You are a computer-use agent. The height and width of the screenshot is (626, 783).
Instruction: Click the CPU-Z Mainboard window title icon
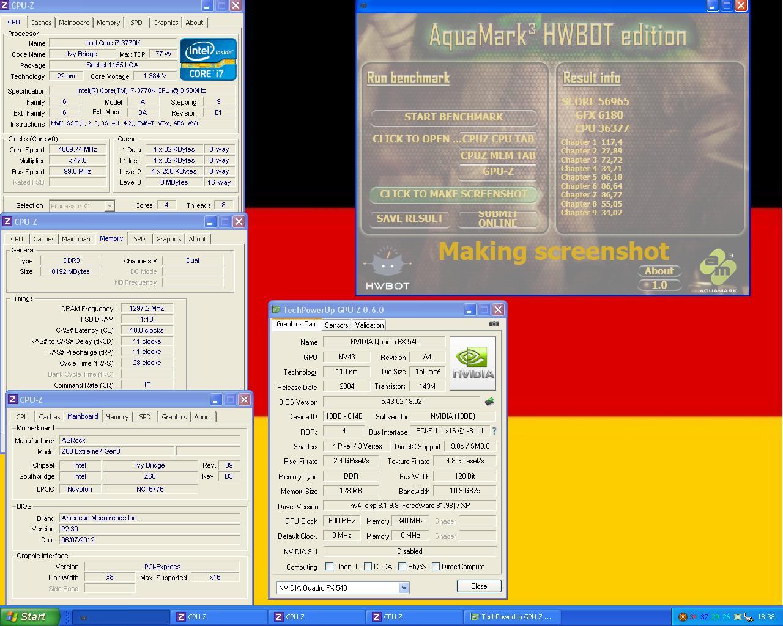click(12, 399)
